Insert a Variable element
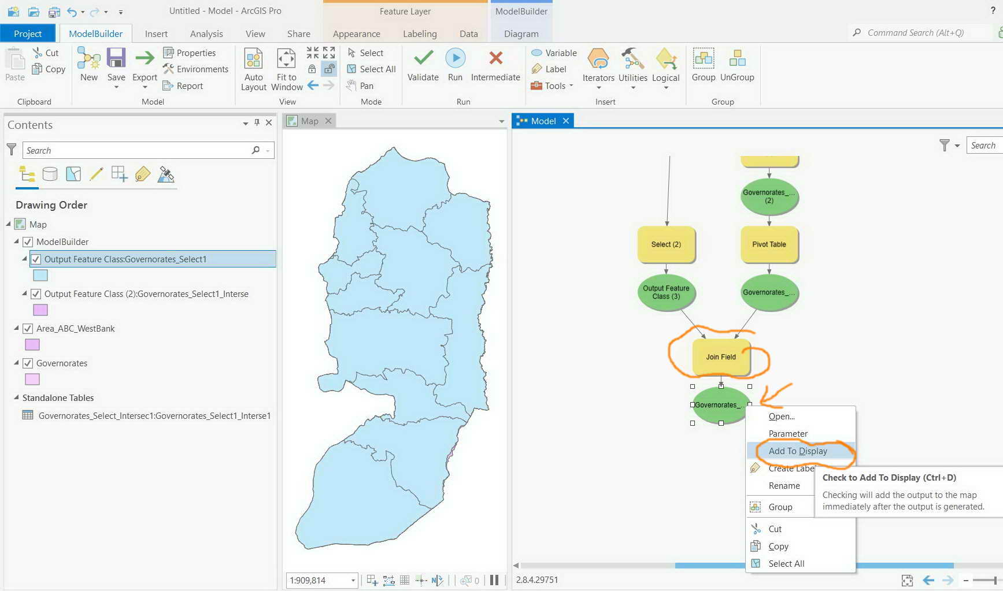The image size is (1003, 591). click(554, 53)
